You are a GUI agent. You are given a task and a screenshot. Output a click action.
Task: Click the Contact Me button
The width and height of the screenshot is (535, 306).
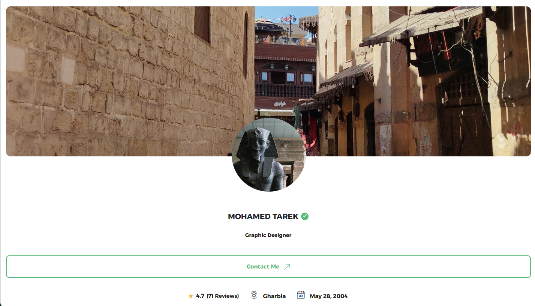(x=268, y=267)
